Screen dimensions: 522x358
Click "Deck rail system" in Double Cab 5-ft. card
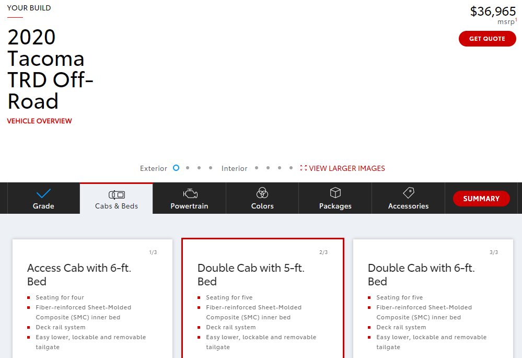pos(231,327)
